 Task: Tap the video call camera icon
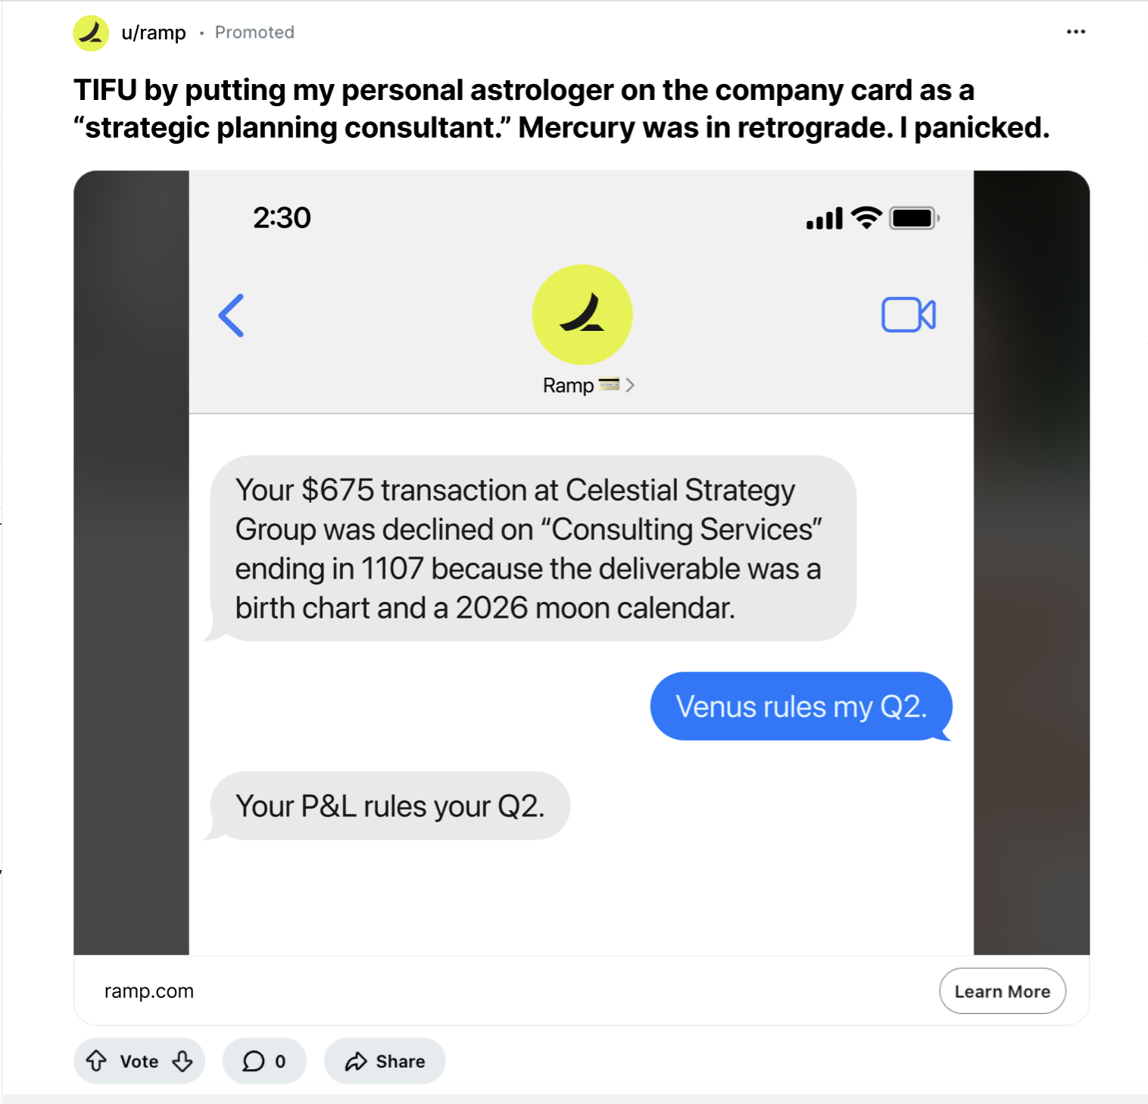tap(909, 314)
